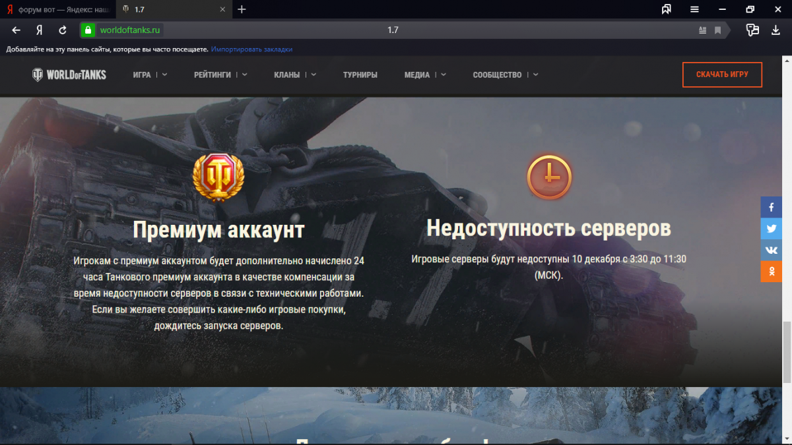
Task: Share the page on VK
Action: [x=771, y=251]
